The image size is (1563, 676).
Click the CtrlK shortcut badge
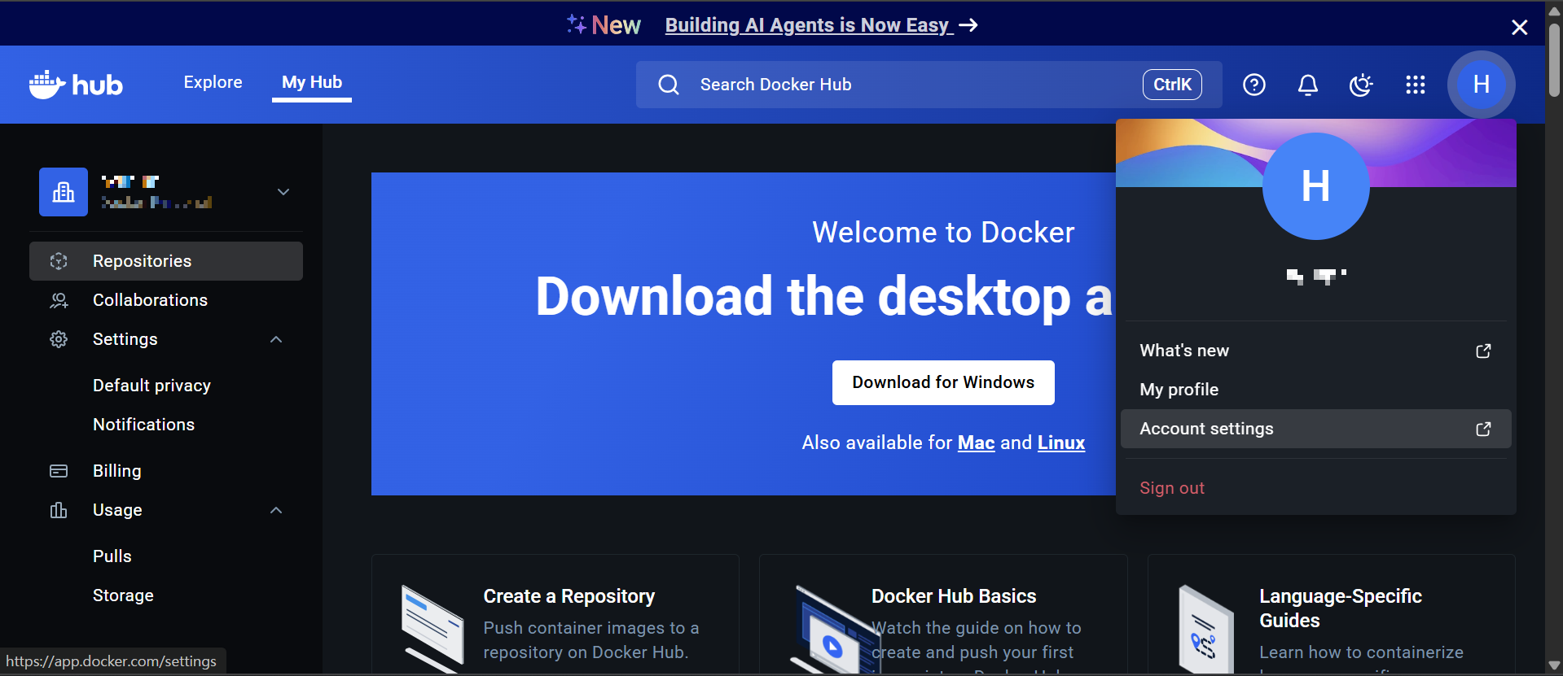(x=1172, y=85)
